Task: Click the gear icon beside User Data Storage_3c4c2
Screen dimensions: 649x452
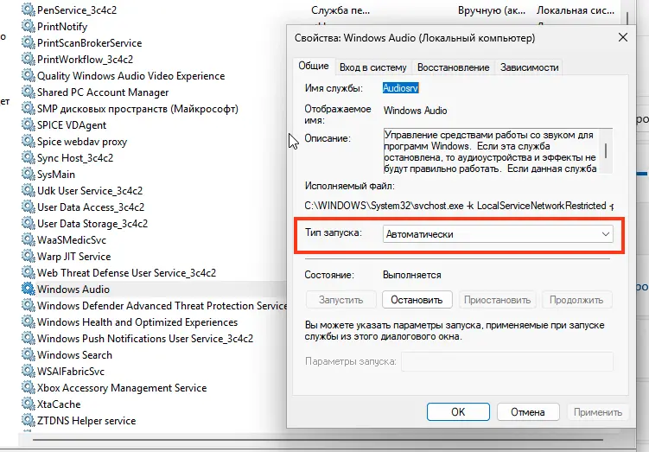Action: (29, 224)
